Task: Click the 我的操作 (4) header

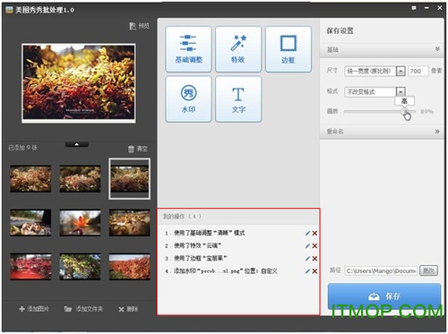Action: (182, 217)
